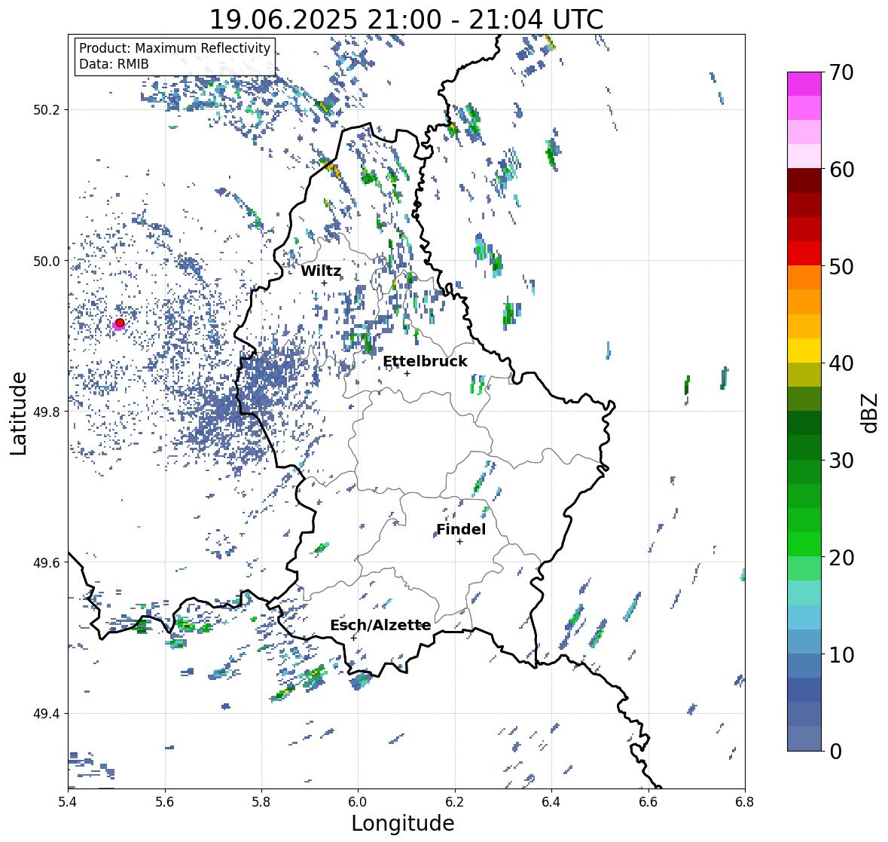Click colorbar tick value 10
Viewport: 888px width, 842px height.
[841, 654]
